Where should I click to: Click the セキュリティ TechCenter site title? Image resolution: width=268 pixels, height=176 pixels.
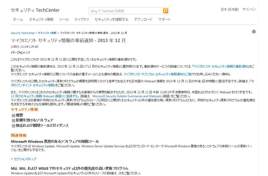tap(35, 10)
